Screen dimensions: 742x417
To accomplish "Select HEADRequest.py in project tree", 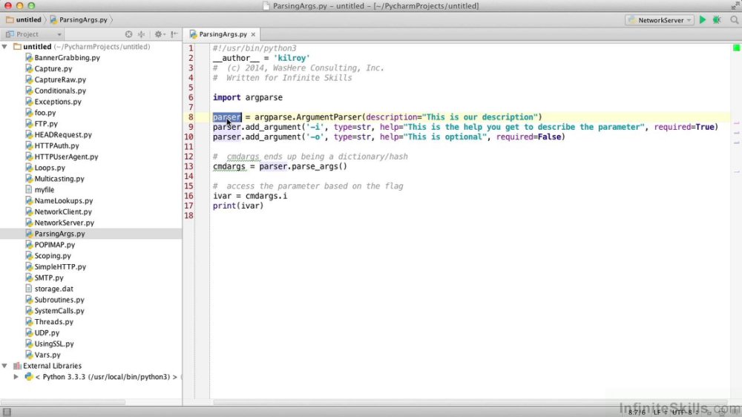I will [x=63, y=134].
